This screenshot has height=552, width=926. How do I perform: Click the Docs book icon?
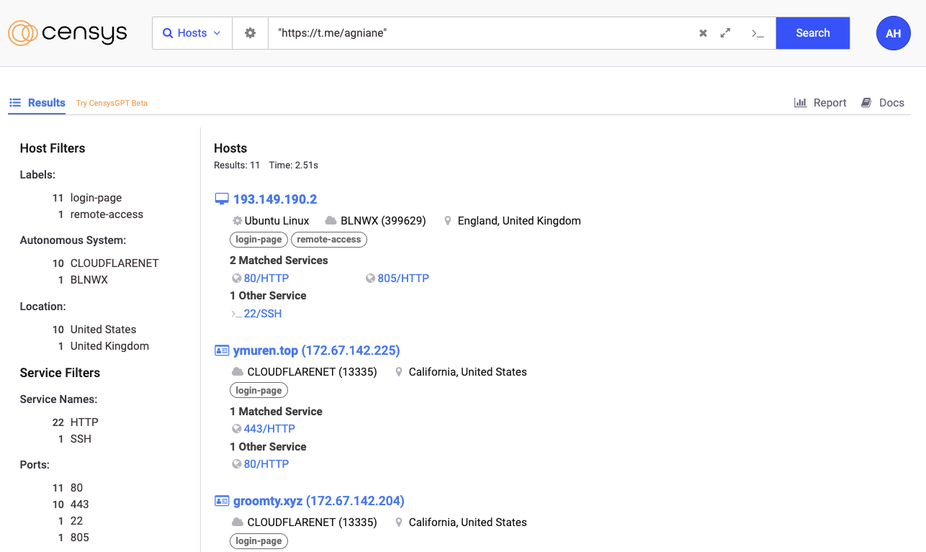coord(866,103)
